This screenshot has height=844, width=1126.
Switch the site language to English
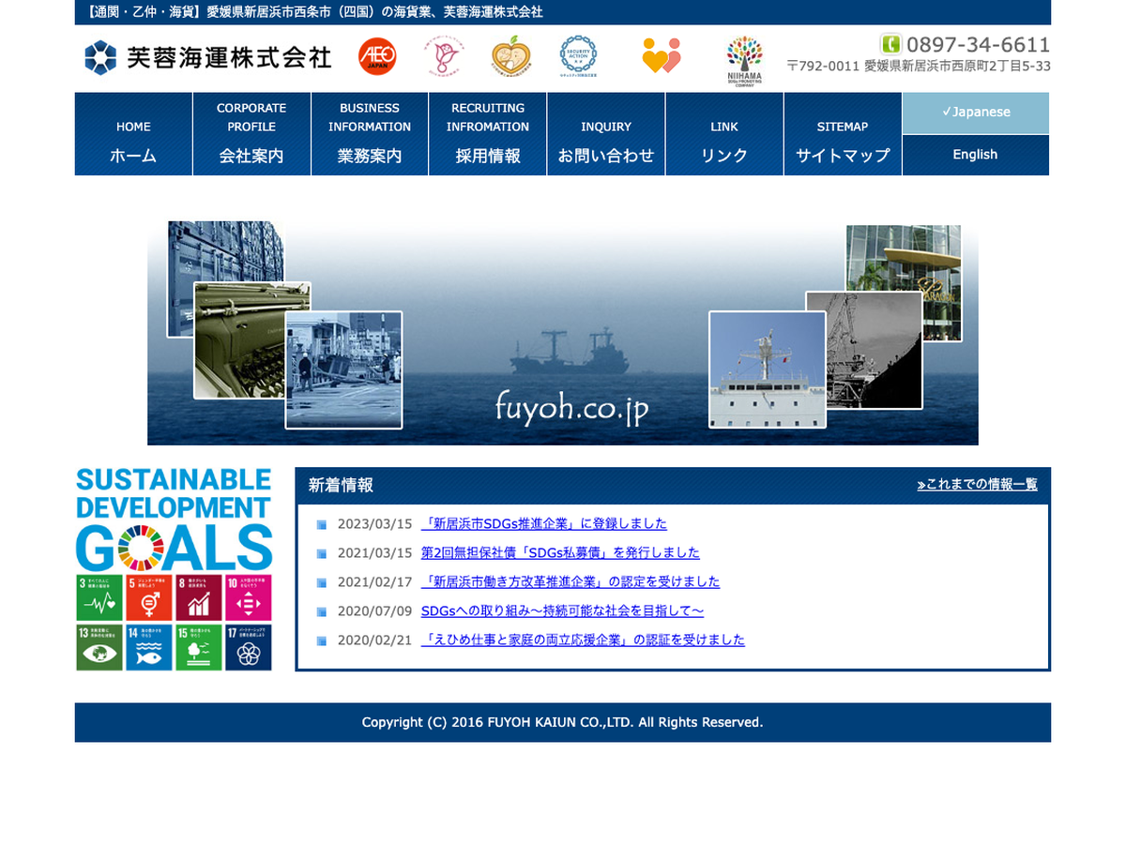coord(975,155)
